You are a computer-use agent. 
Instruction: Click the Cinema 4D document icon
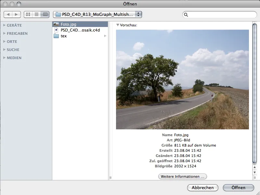pos(56,30)
